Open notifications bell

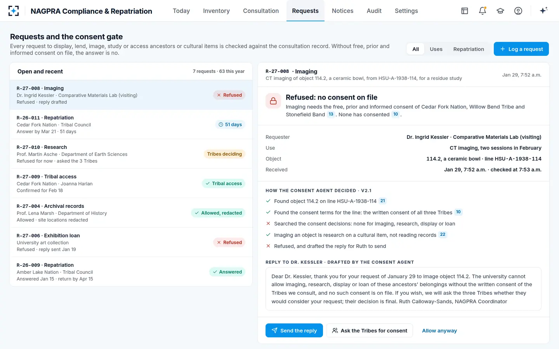[x=483, y=11]
